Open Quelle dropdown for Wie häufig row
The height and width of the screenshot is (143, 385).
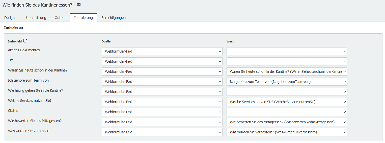click(162, 92)
